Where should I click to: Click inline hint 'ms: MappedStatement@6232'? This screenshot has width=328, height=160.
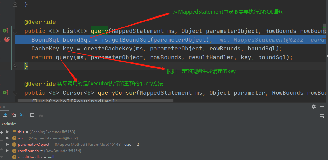tap(261, 40)
